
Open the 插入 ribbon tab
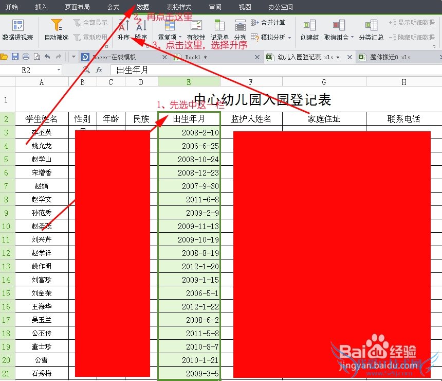41,7
